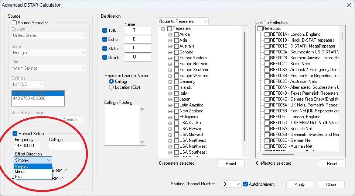Check REF001C D-STAR's MegaRepeater reflector
The image size is (355, 196).
267,46
